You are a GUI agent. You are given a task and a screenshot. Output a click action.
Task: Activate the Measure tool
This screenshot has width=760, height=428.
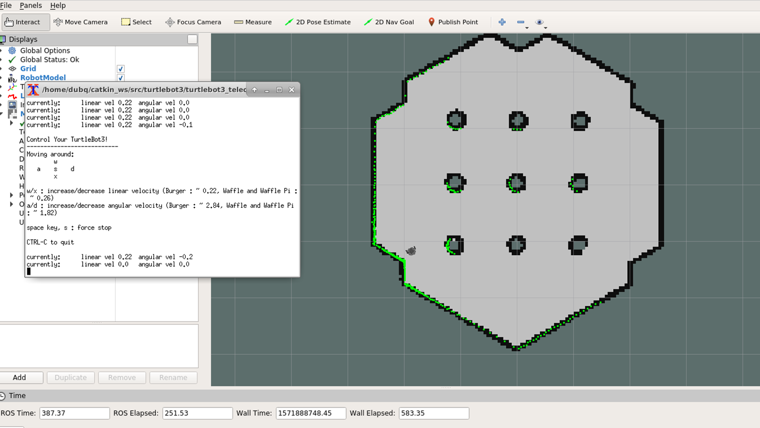(x=253, y=21)
